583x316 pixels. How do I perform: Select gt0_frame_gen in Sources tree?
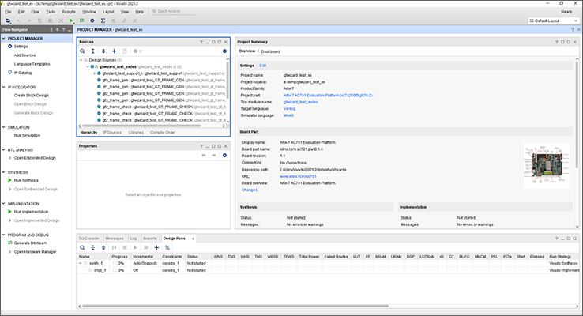click(161, 81)
